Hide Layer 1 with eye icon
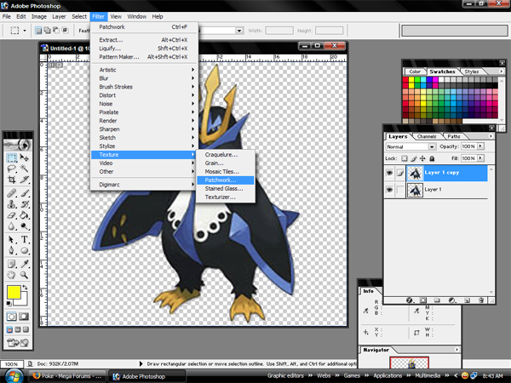 coord(389,190)
